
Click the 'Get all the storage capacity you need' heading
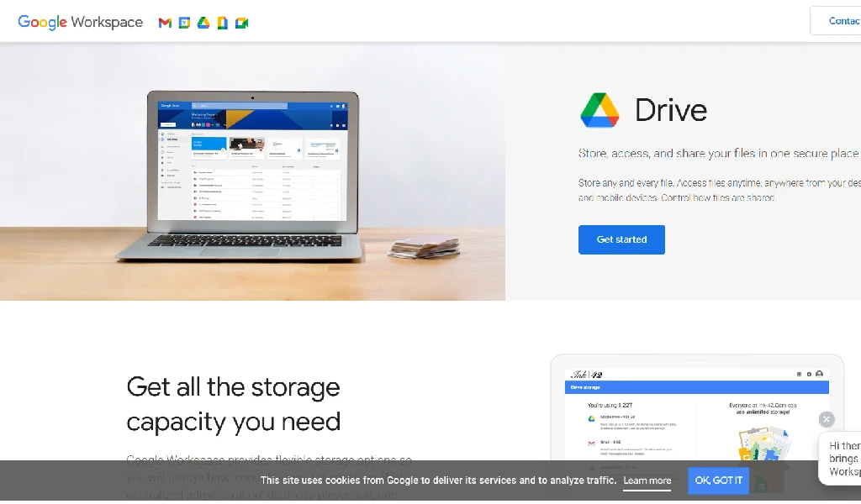(x=234, y=404)
